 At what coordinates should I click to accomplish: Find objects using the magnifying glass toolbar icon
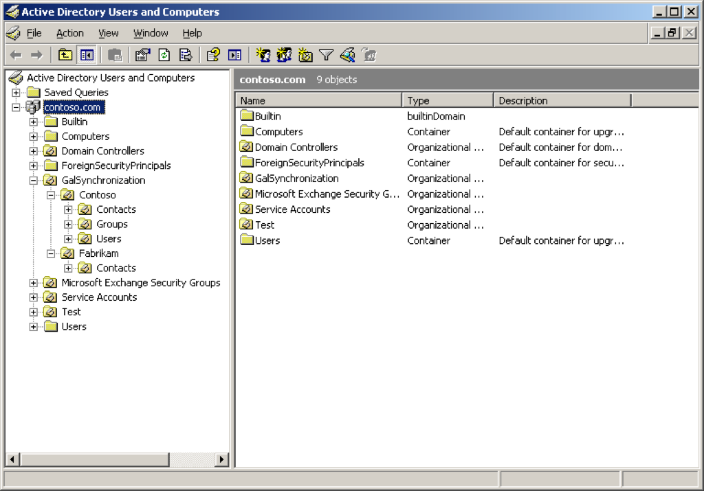[x=347, y=55]
